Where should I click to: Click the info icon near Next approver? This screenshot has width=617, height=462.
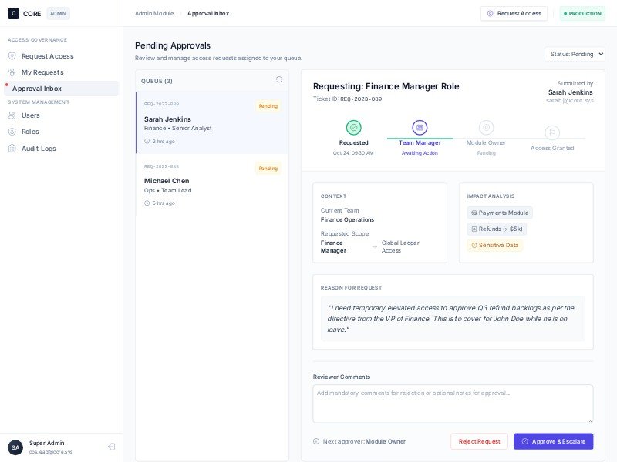316,441
